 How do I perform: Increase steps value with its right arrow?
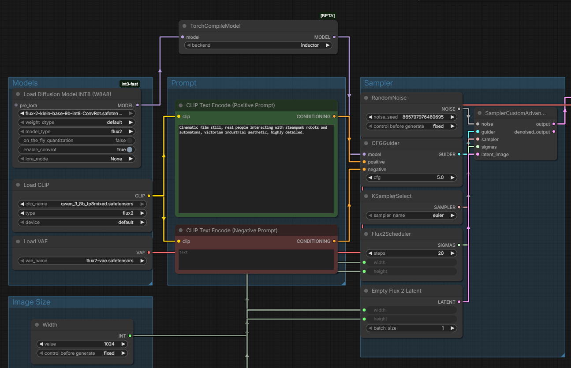pyautogui.click(x=452, y=253)
